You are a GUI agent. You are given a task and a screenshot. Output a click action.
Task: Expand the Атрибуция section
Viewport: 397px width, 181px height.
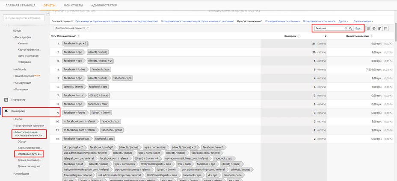pyautogui.click(x=14, y=174)
